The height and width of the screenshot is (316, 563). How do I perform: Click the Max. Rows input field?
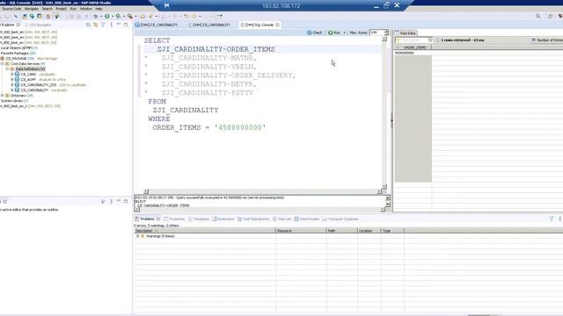[376, 32]
